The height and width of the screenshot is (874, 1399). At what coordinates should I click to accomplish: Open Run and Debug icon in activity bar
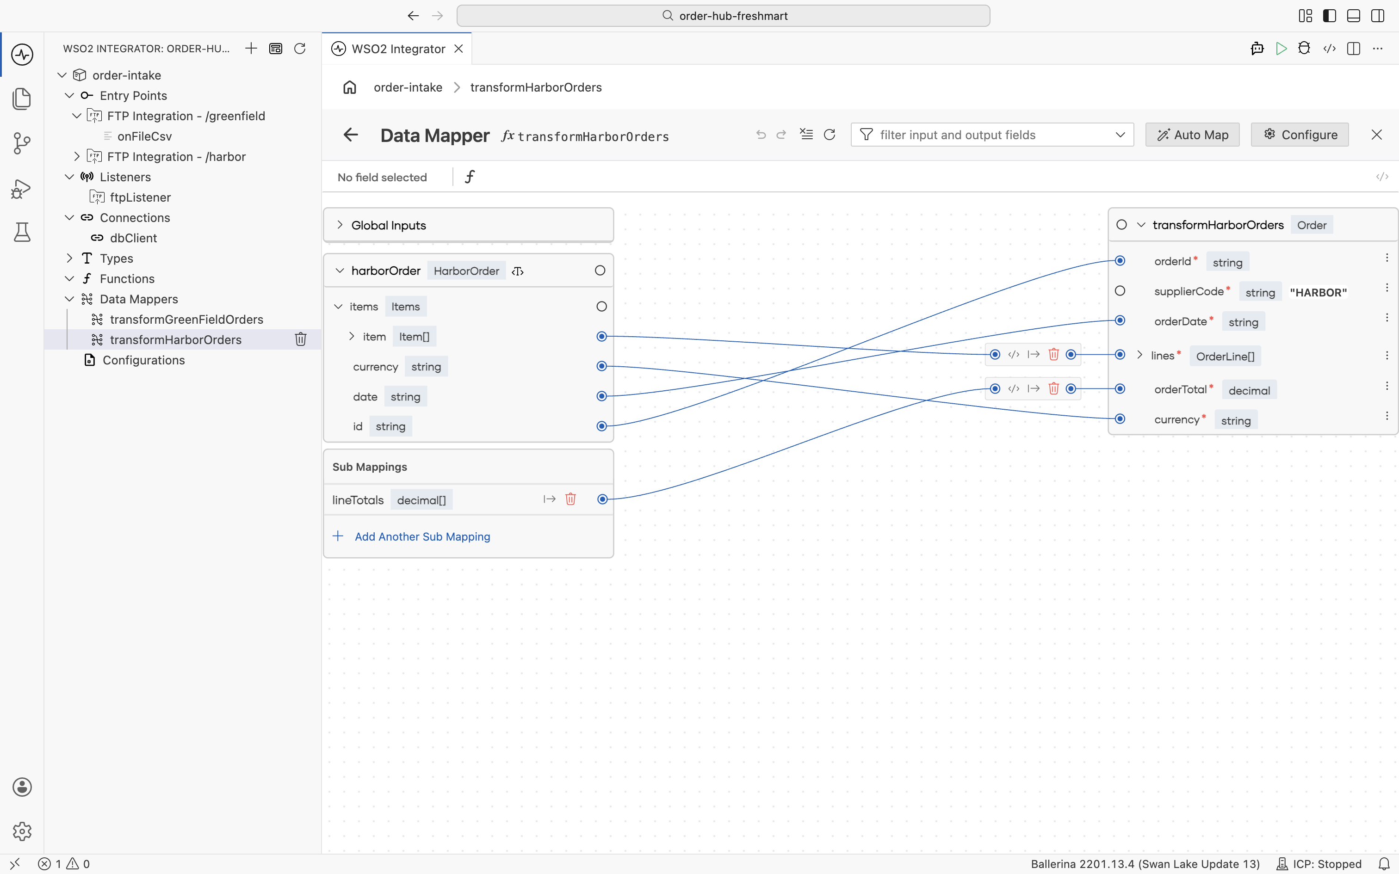click(22, 189)
